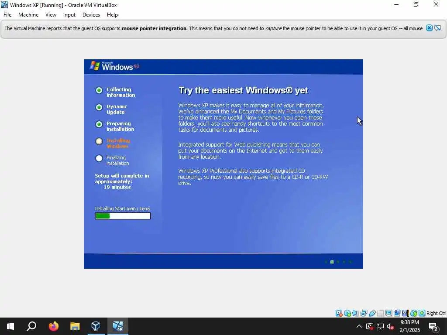
Task: Click the Dynamic Update step indicator
Action: point(99,107)
